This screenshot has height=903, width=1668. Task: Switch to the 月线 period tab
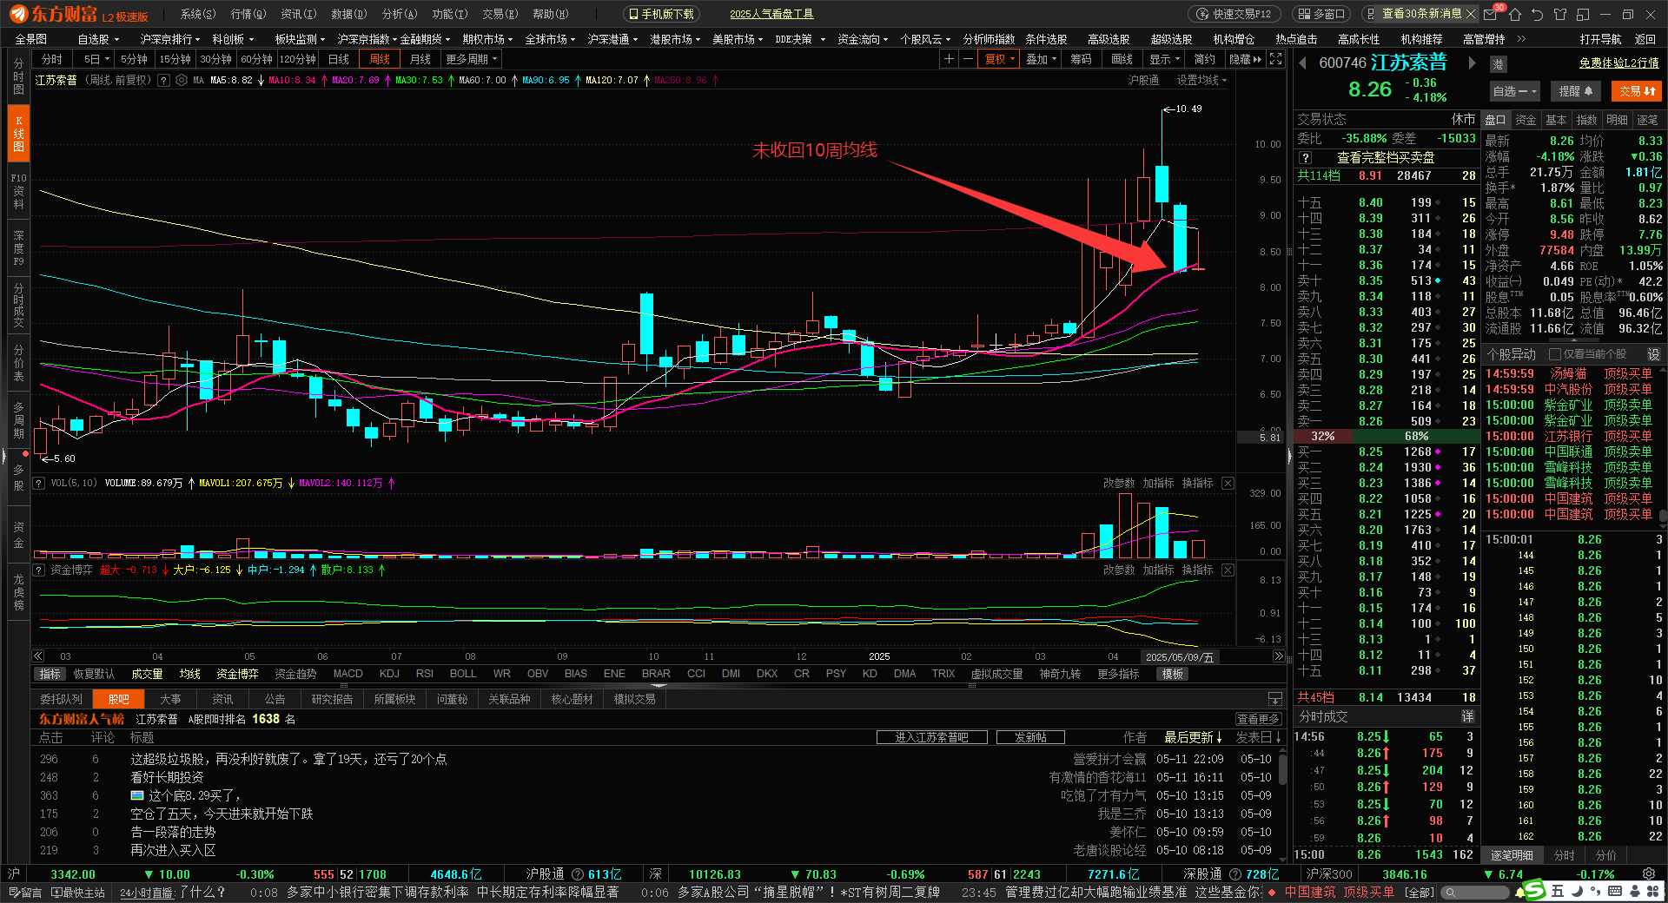pos(420,59)
